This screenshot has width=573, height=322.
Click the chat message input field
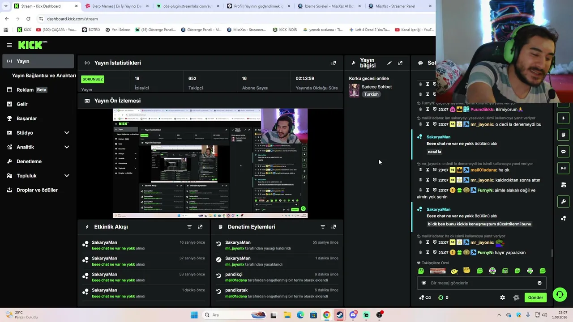[x=482, y=283]
